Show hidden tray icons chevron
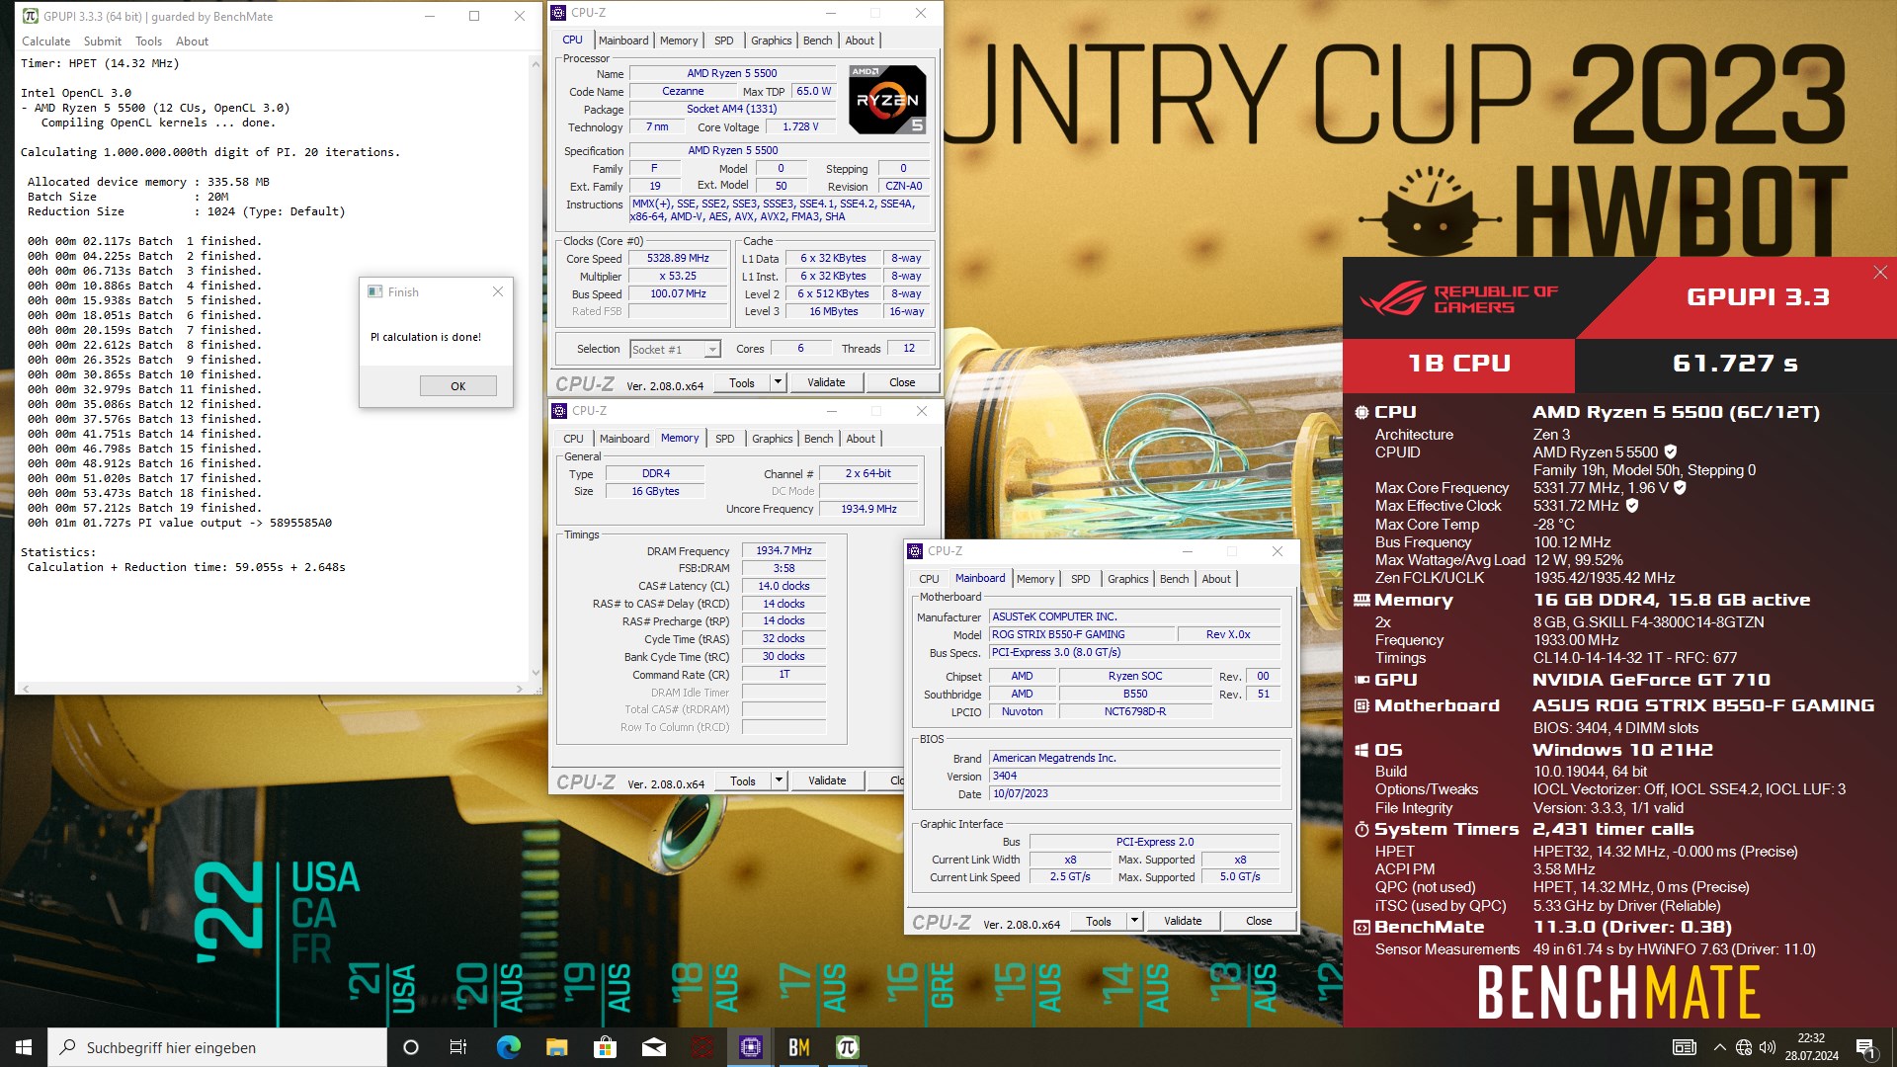 (x=1720, y=1047)
